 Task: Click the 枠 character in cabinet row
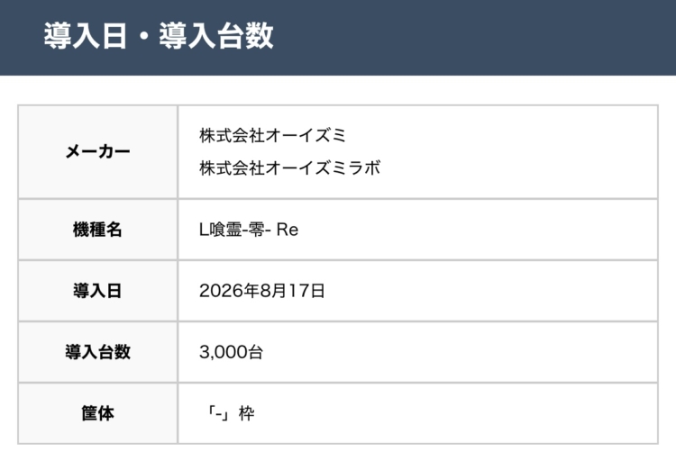[x=247, y=413]
